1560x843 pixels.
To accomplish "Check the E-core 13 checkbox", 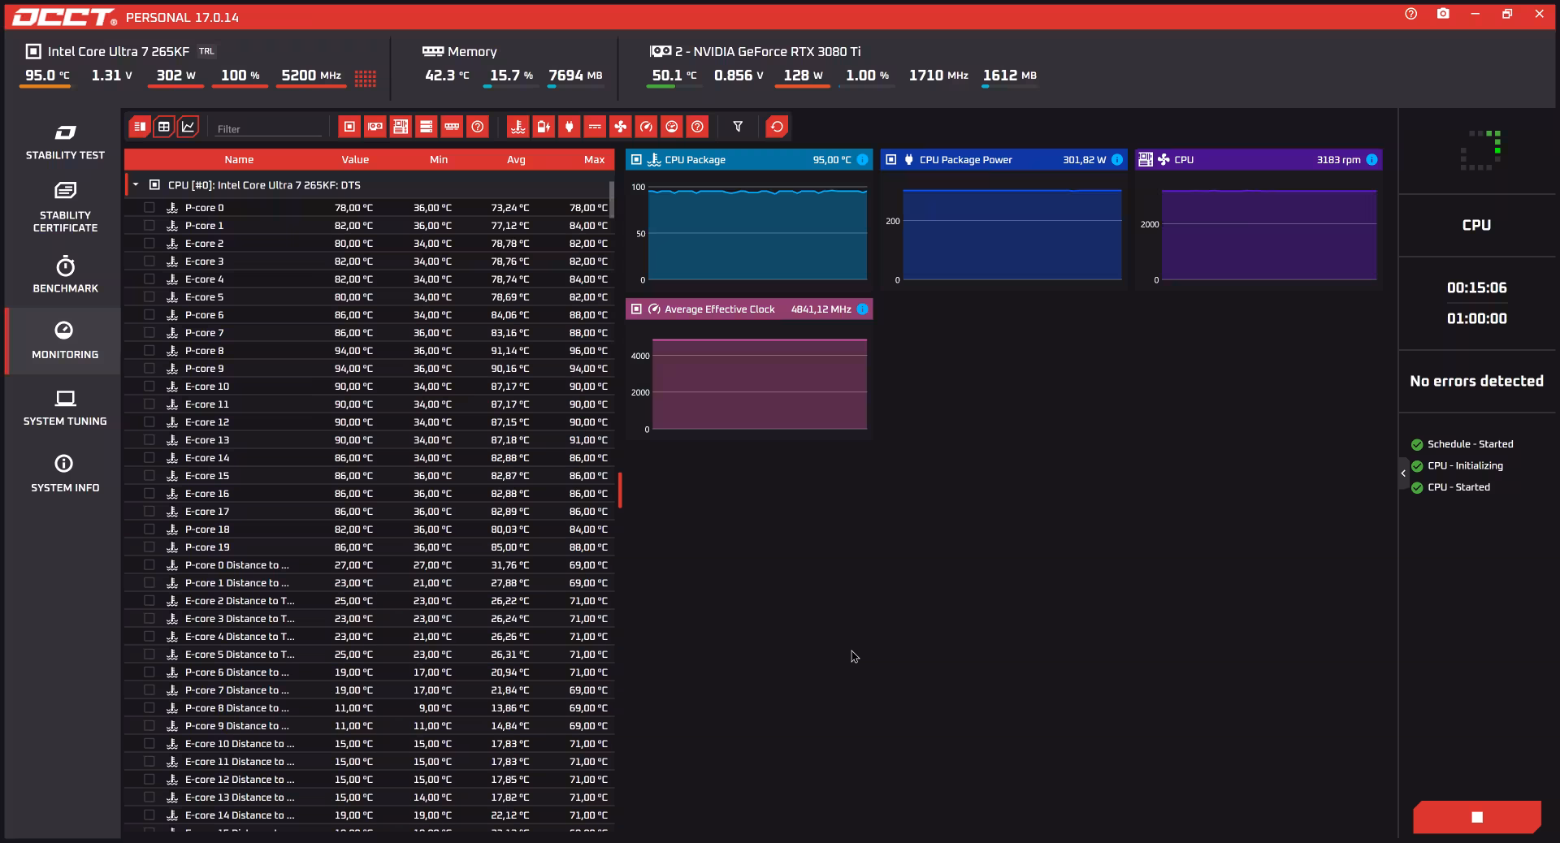I will pos(149,440).
